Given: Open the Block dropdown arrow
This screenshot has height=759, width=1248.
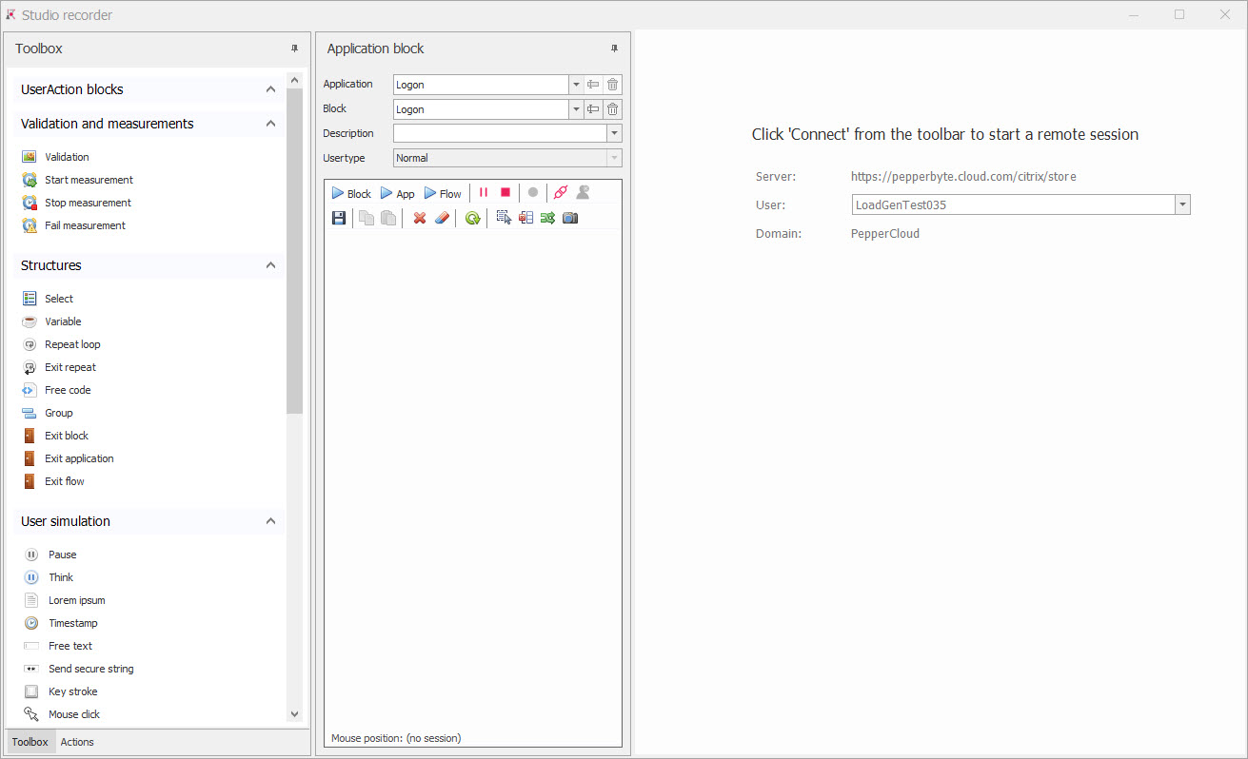Looking at the screenshot, I should coord(576,109).
